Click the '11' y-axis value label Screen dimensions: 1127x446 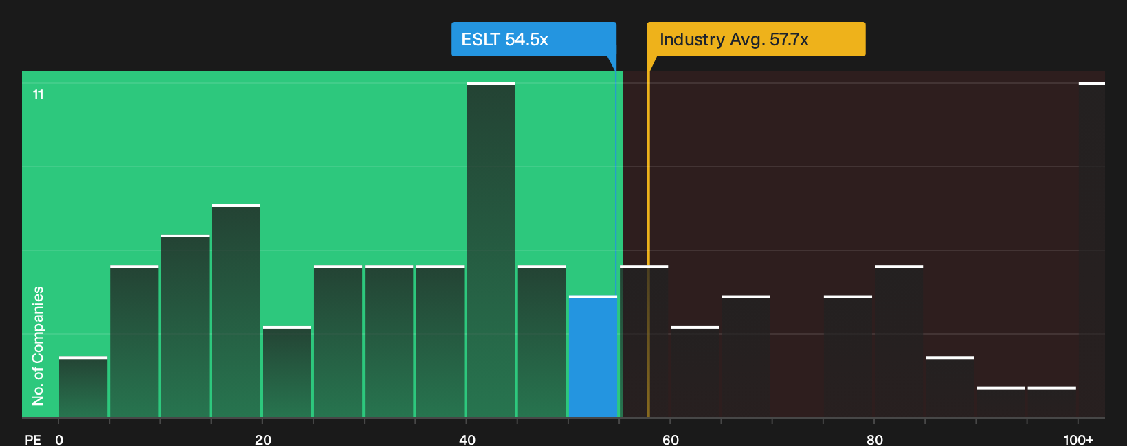(38, 94)
